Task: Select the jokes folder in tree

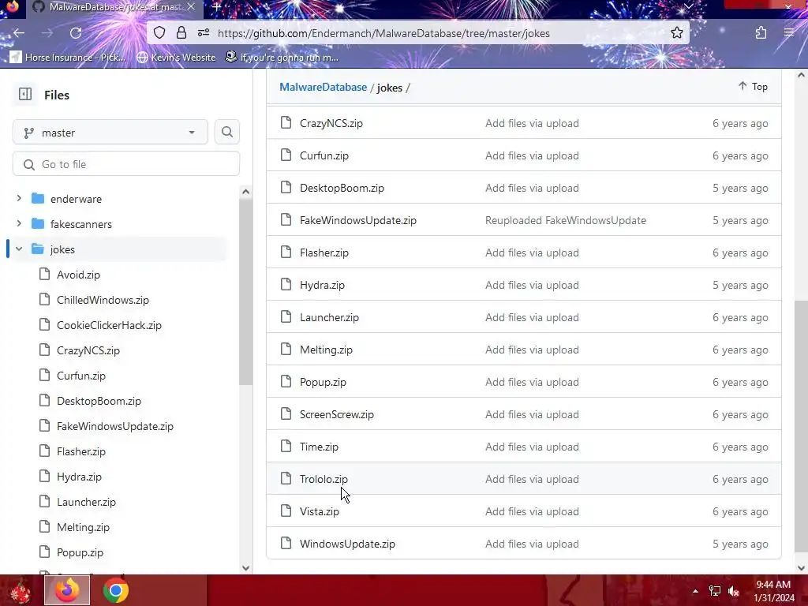Action: pyautogui.click(x=62, y=249)
